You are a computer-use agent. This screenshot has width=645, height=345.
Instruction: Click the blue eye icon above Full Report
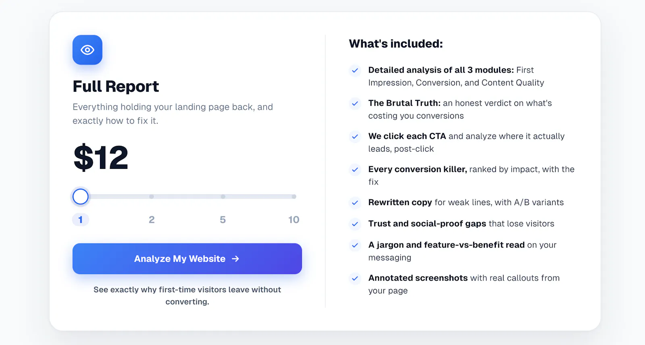coord(87,50)
